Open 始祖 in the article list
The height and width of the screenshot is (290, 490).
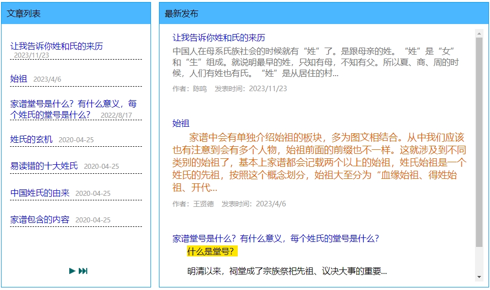point(19,79)
